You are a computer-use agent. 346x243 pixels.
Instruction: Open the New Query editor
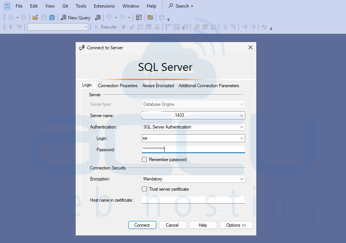pos(76,17)
